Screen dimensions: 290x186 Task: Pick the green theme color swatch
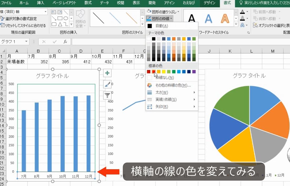(x=194, y=39)
